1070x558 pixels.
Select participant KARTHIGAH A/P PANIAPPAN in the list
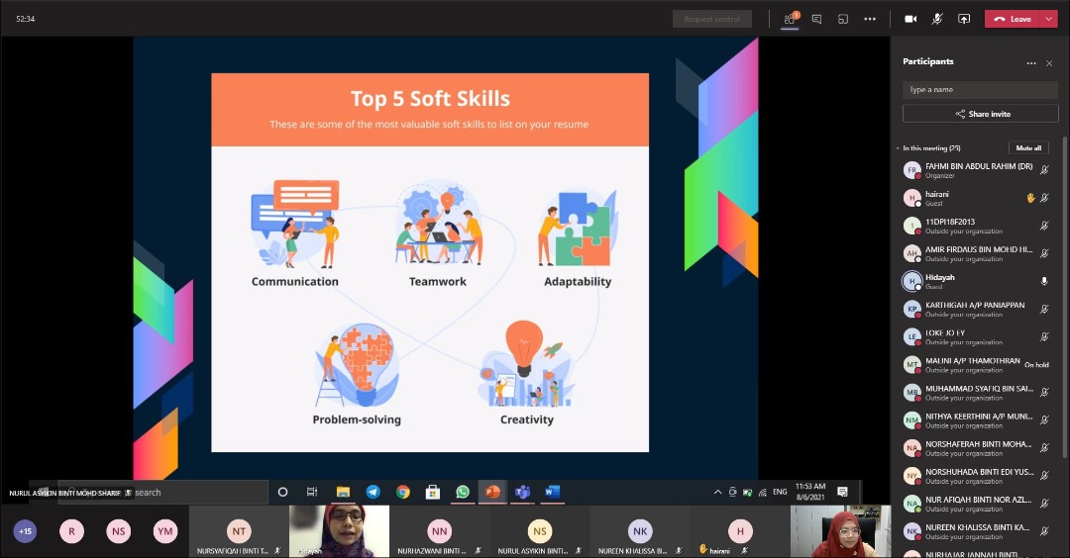pos(977,309)
